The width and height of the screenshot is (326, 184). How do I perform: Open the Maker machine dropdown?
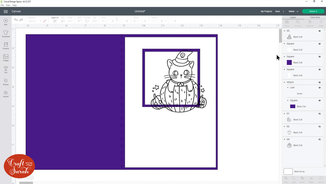tap(293, 11)
